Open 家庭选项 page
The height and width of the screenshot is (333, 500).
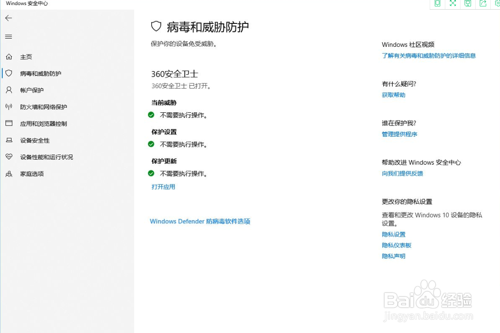click(32, 174)
